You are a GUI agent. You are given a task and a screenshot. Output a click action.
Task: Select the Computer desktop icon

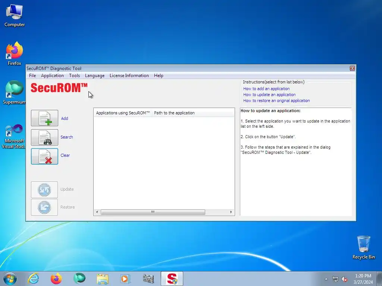pyautogui.click(x=15, y=16)
